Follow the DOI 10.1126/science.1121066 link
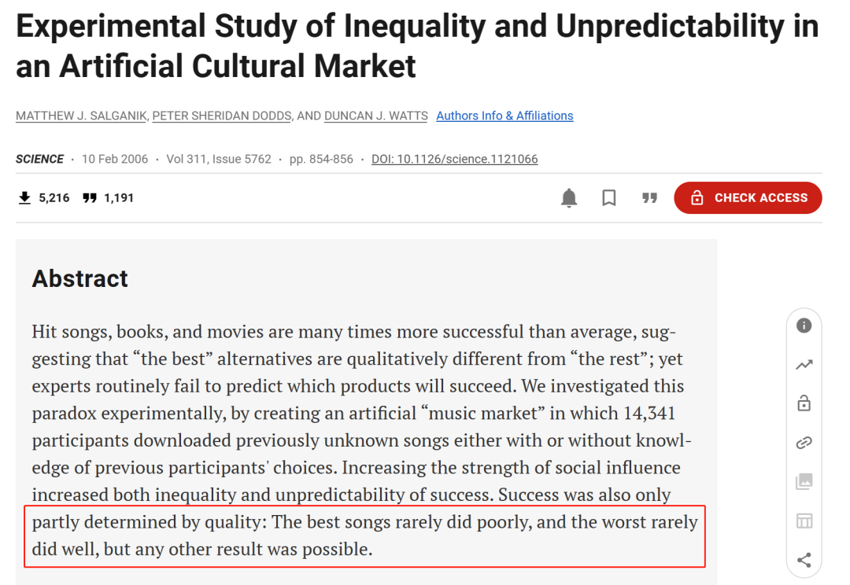This screenshot has height=585, width=850. pos(454,160)
